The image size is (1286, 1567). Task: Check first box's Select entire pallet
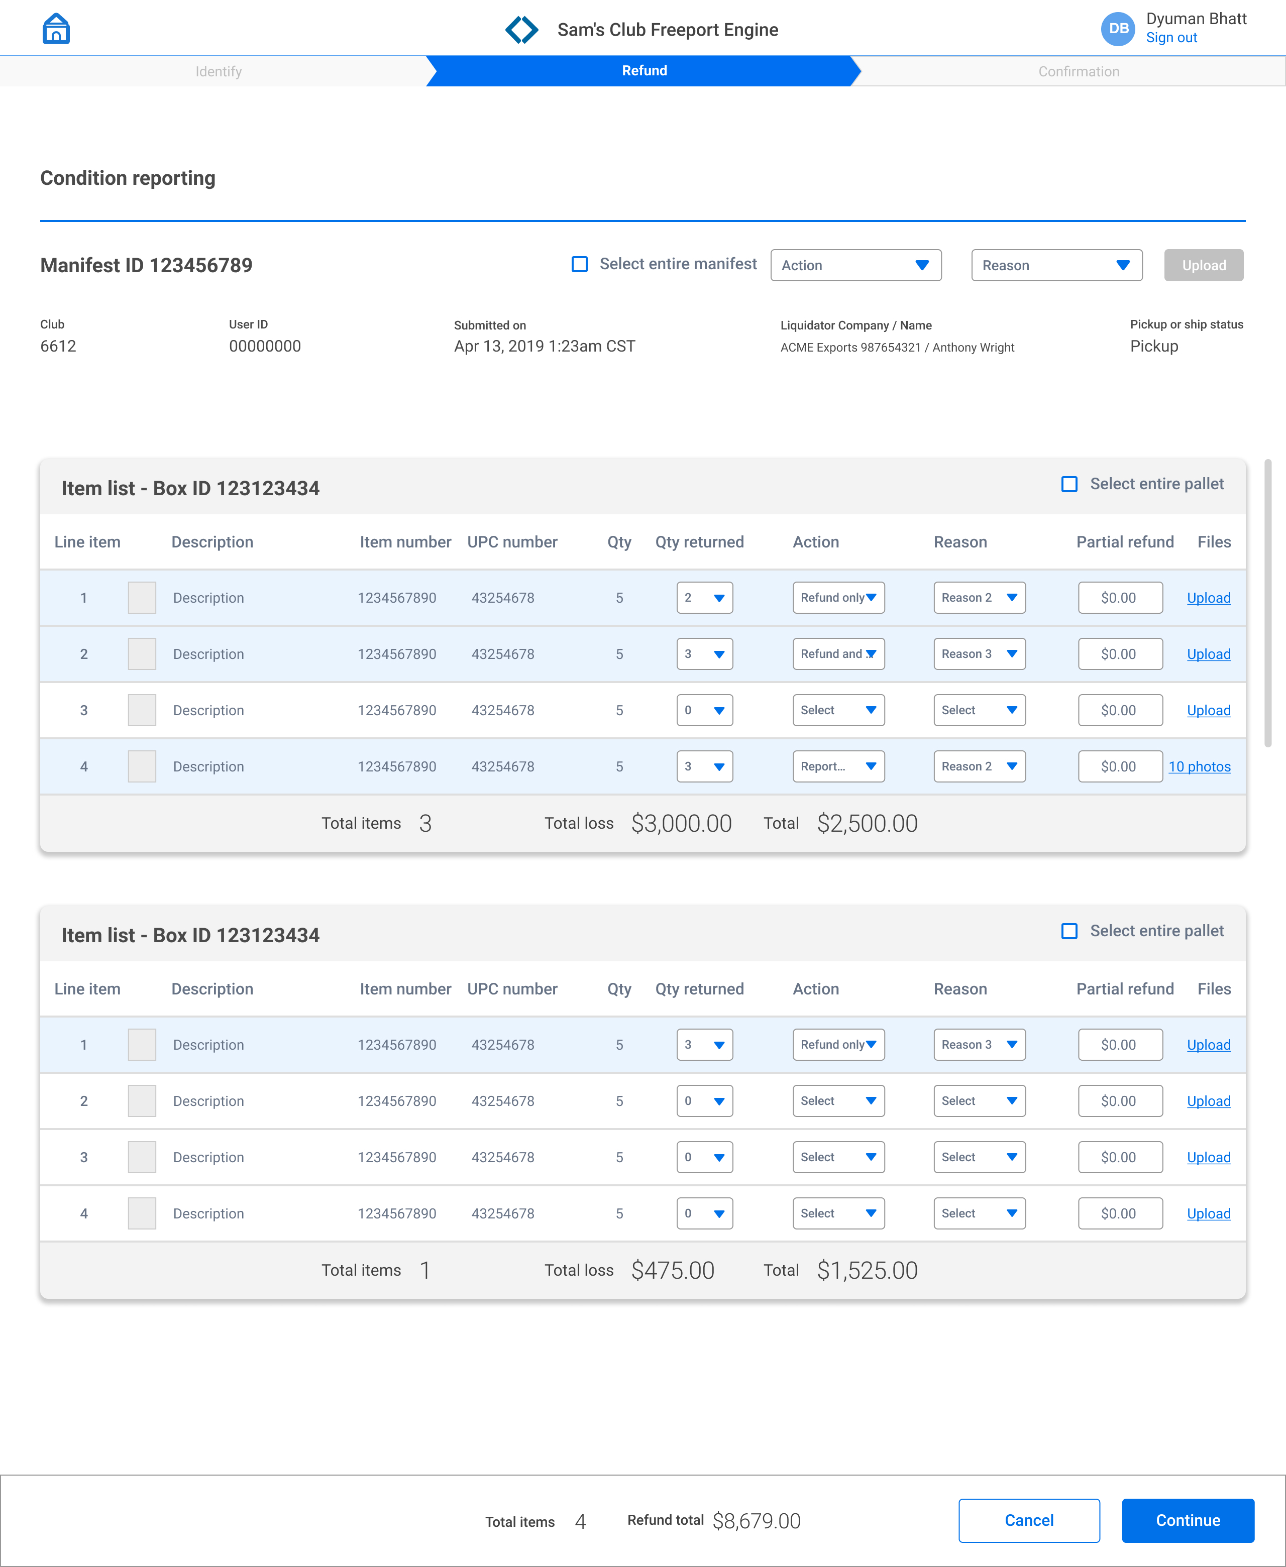pos(1069,484)
